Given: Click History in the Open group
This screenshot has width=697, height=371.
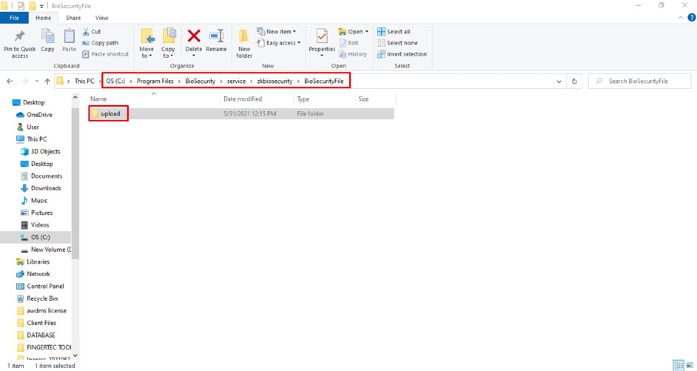Looking at the screenshot, I should pos(352,54).
